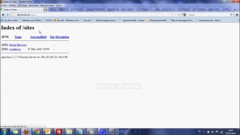Stop loading the page with X icon

tap(178, 15)
